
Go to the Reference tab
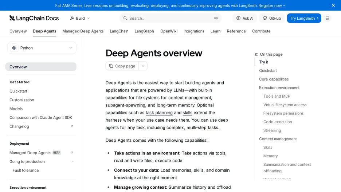click(x=236, y=31)
